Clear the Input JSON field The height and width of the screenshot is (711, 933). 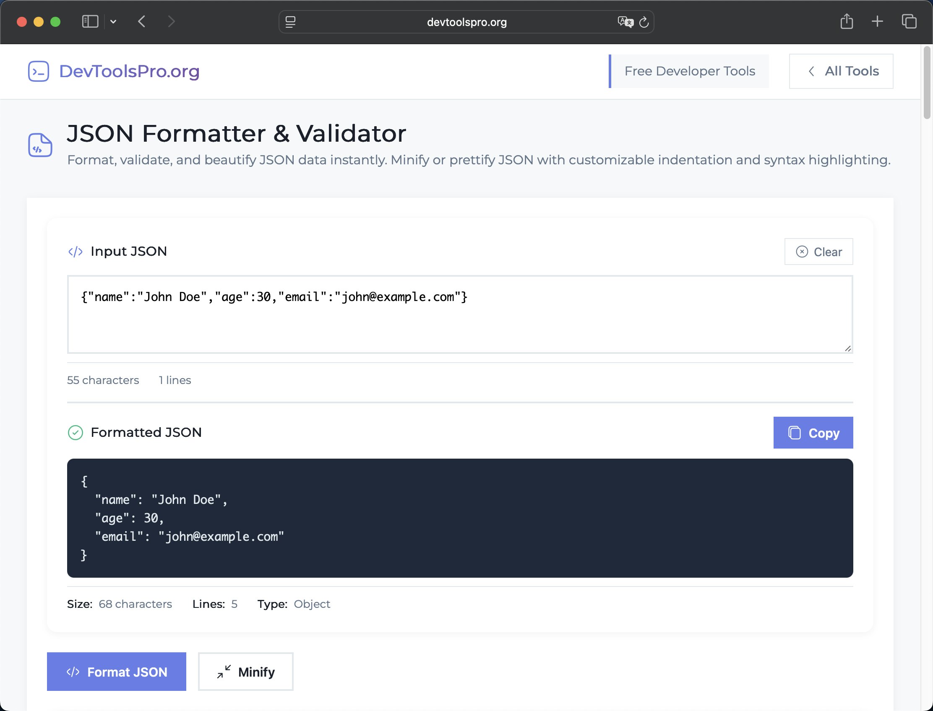(818, 252)
